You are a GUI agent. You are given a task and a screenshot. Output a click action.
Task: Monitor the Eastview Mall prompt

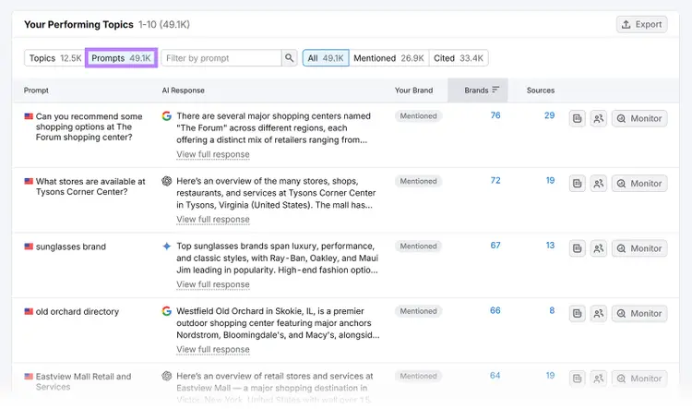coord(639,379)
